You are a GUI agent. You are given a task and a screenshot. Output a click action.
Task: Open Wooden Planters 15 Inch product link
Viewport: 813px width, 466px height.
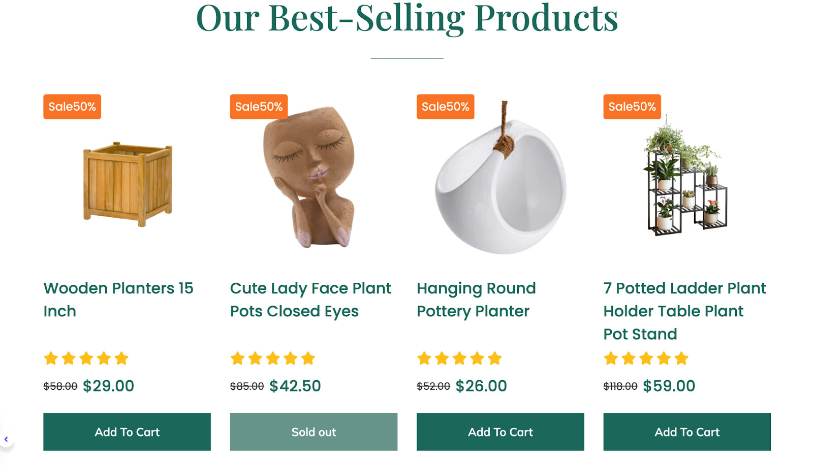click(x=118, y=299)
